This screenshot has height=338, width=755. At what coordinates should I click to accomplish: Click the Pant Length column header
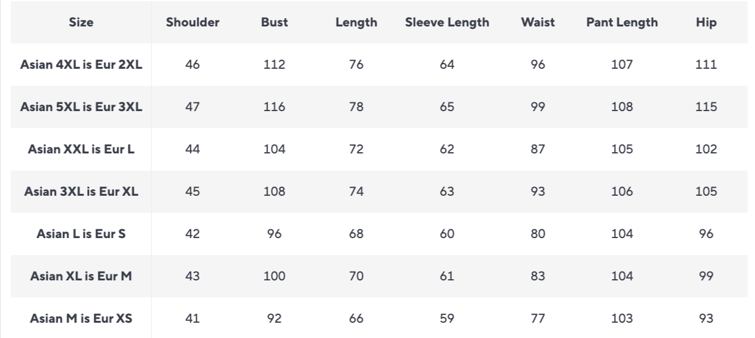click(622, 22)
